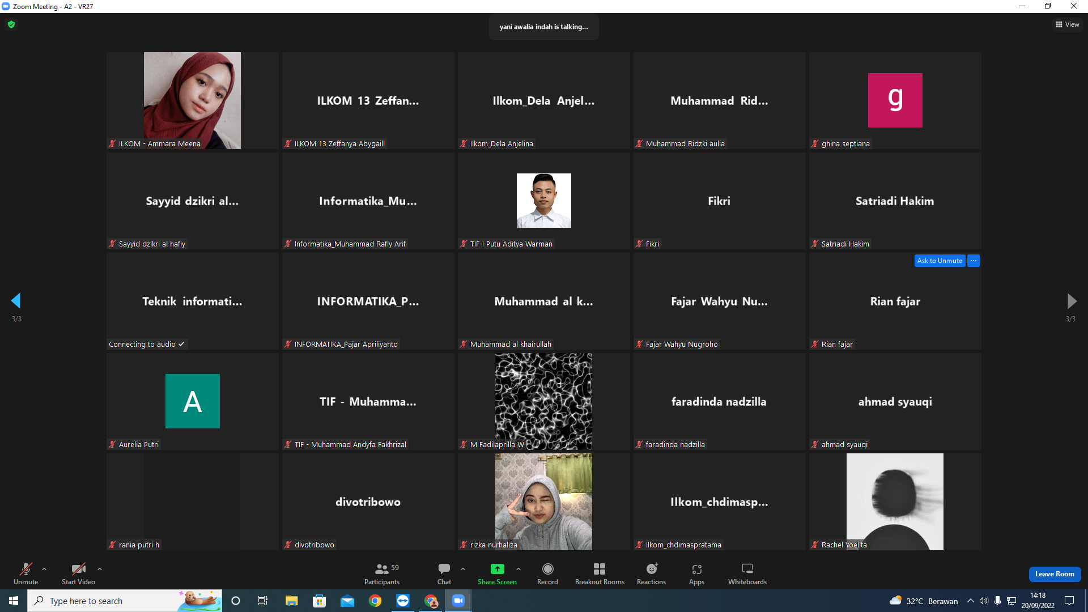The image size is (1088, 612).
Task: Open the Chat panel
Action: (444, 573)
